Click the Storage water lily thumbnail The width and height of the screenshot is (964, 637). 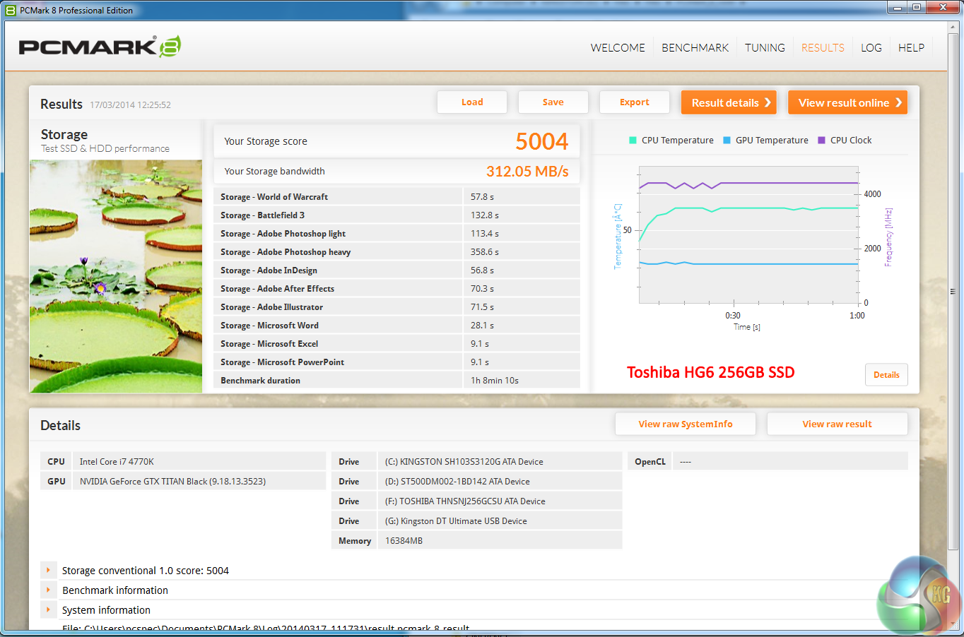tap(116, 276)
